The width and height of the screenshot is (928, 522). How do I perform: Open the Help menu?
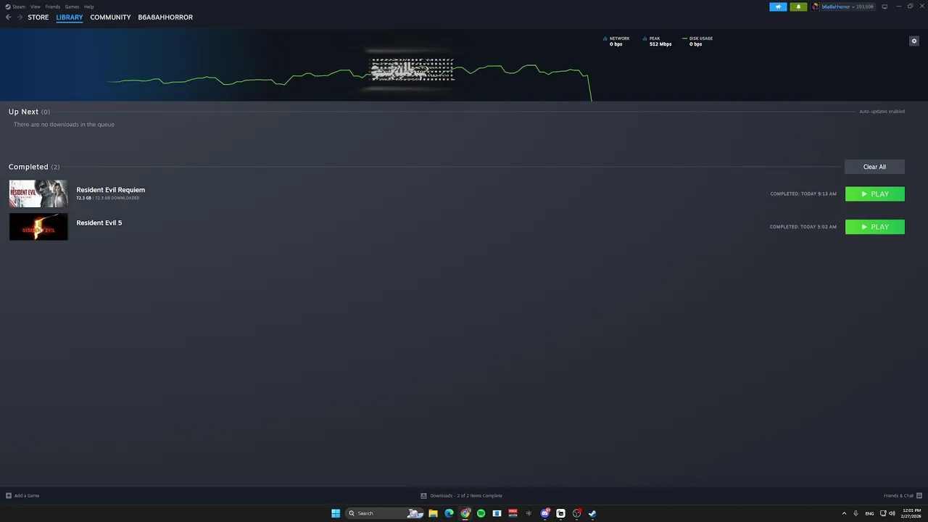(x=88, y=7)
